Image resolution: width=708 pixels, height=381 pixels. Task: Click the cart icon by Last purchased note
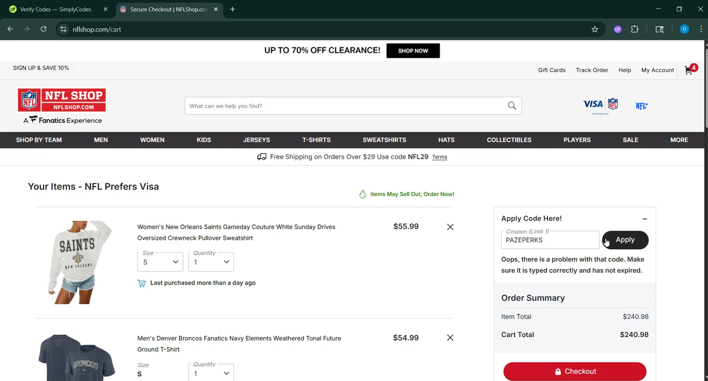[142, 283]
